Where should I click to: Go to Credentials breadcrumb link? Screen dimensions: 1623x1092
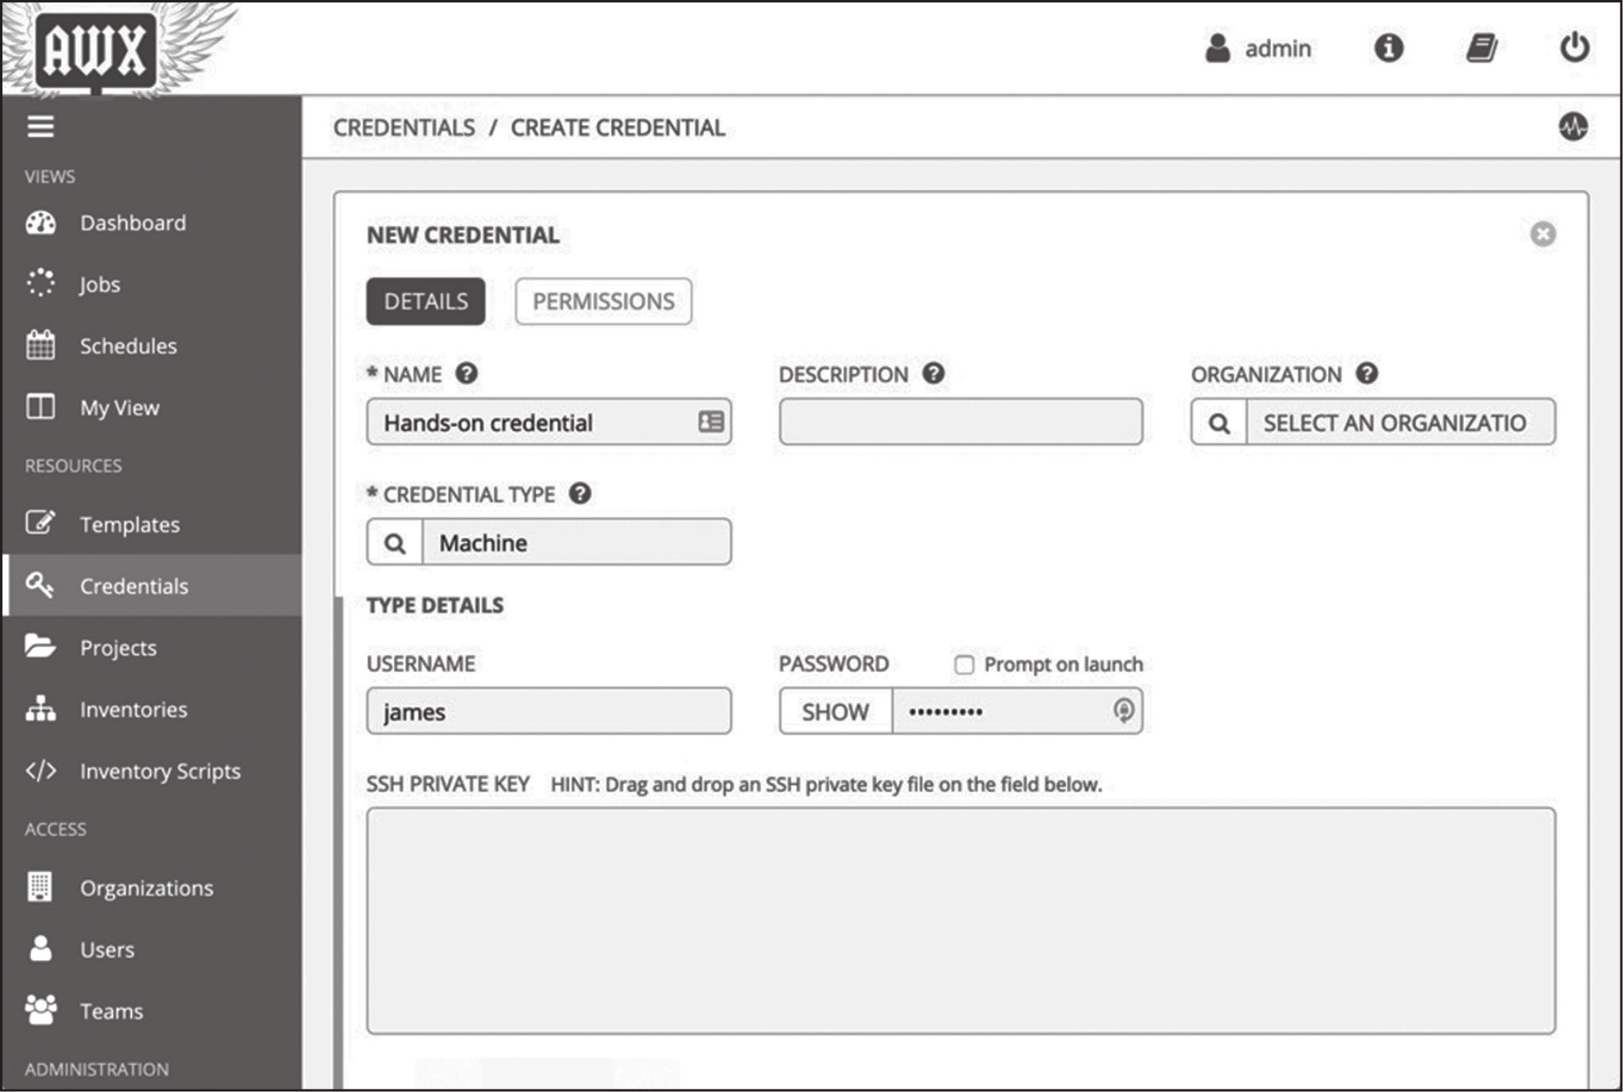click(x=404, y=128)
